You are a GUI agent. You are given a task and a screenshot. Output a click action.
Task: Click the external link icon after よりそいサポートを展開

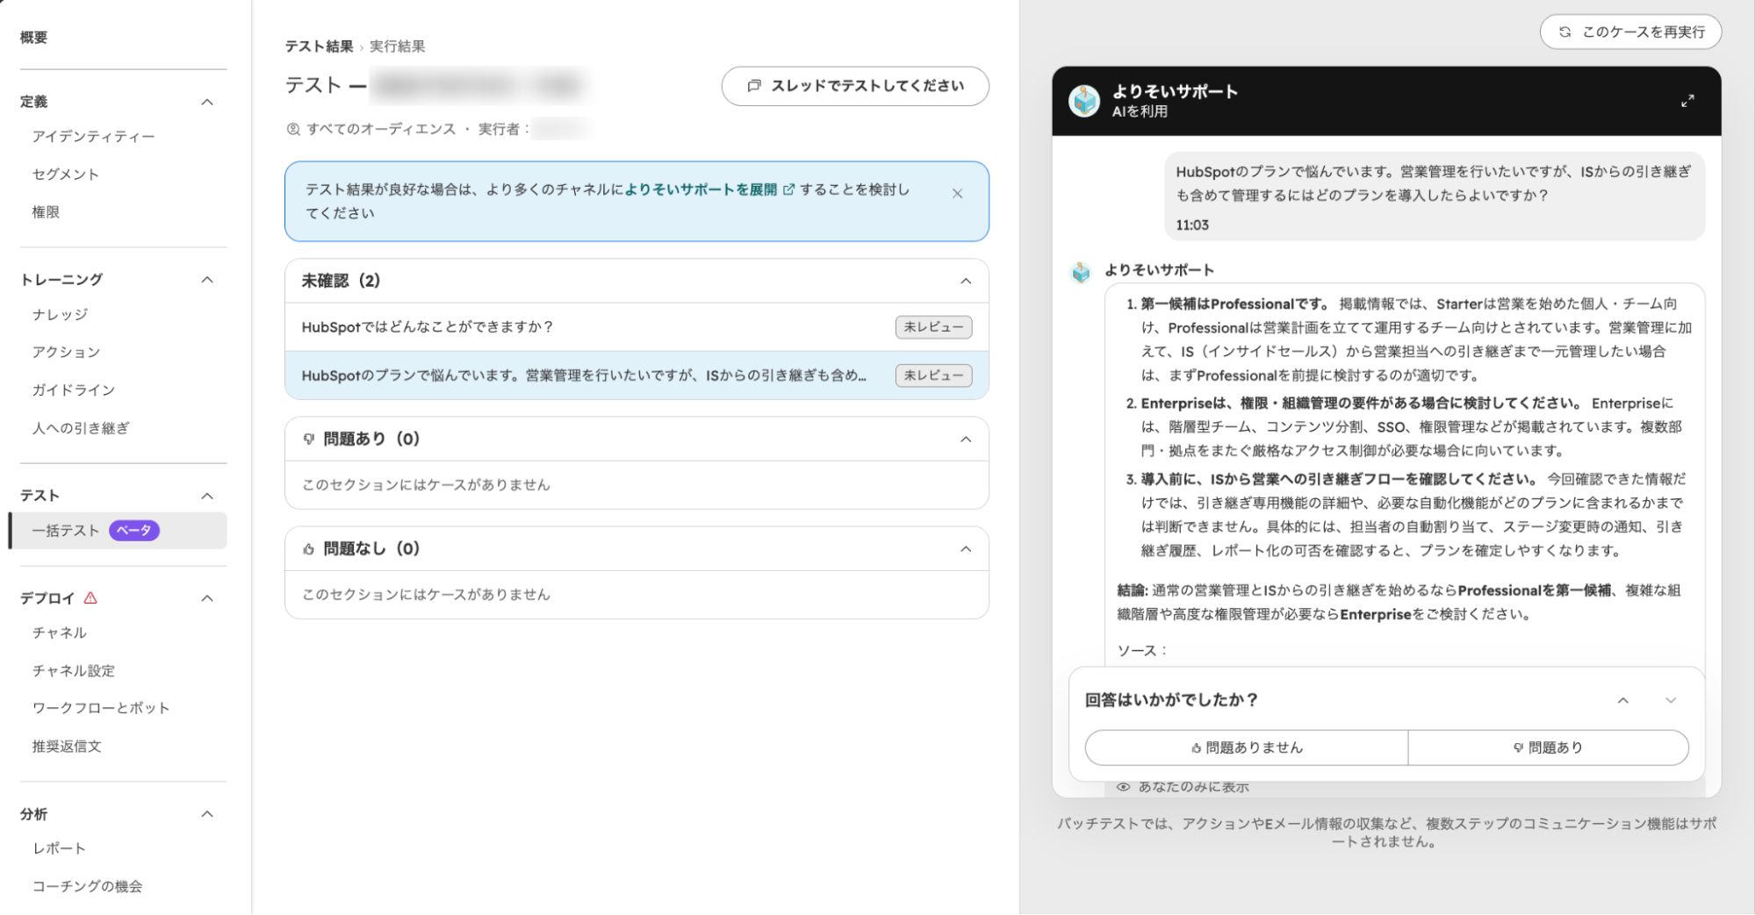coord(788,189)
